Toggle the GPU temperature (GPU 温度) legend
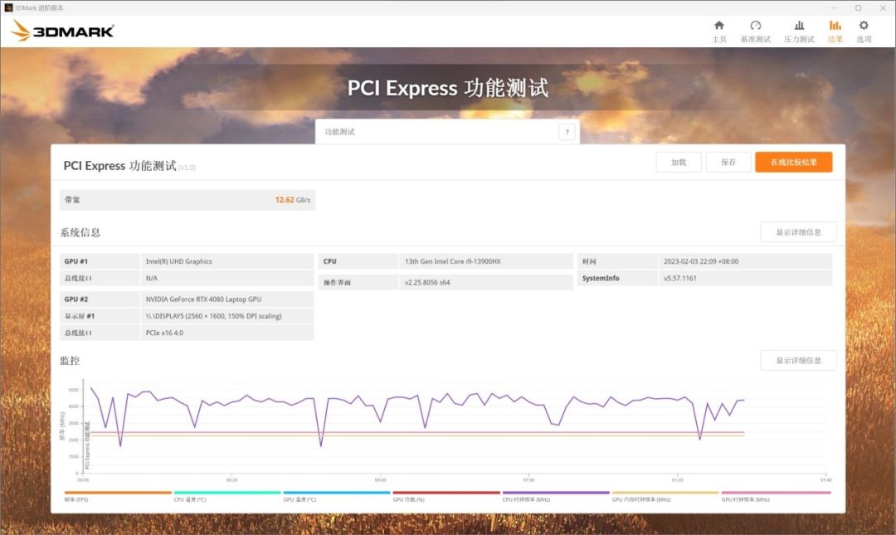 click(337, 496)
